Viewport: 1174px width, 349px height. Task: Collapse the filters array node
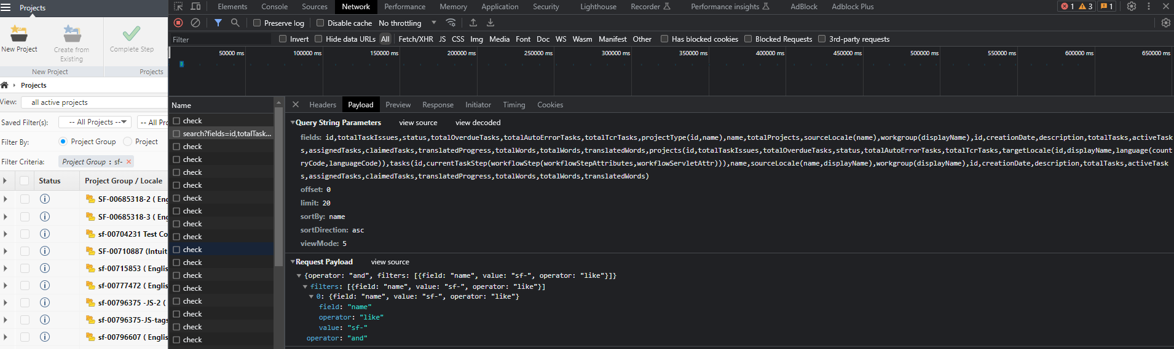tap(305, 286)
